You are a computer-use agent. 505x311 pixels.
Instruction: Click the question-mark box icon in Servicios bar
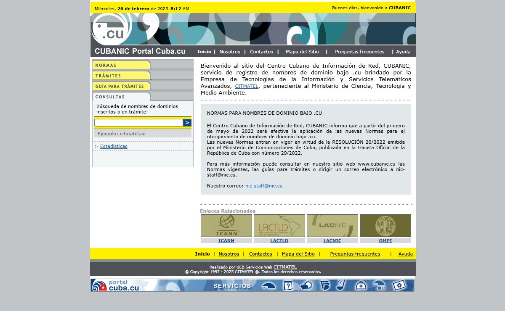point(288,286)
